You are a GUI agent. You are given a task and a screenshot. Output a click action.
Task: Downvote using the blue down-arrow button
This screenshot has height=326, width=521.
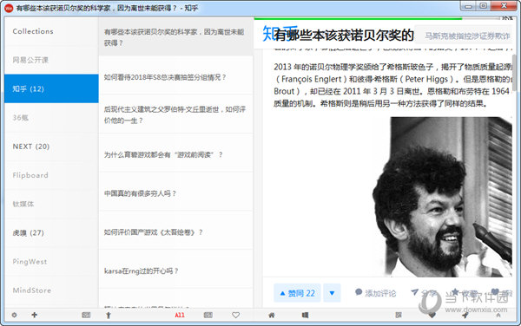point(332,293)
